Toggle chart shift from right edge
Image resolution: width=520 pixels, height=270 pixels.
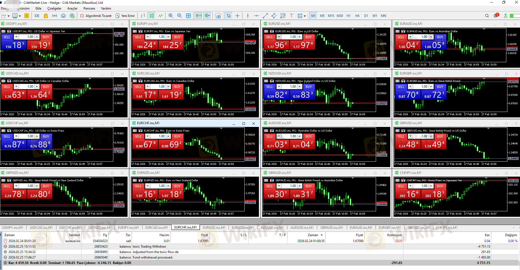(207, 16)
